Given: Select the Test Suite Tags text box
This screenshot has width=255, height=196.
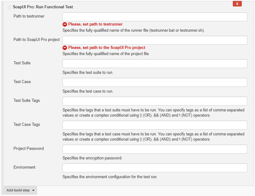Looking at the screenshot, I should point(155,101).
